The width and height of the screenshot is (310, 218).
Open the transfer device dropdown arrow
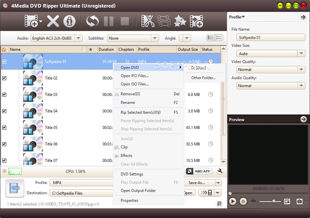click(x=217, y=193)
